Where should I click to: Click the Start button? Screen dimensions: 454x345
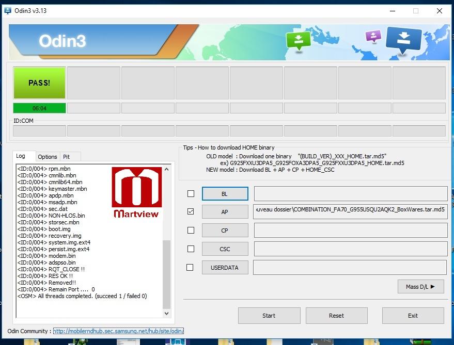pos(269,316)
